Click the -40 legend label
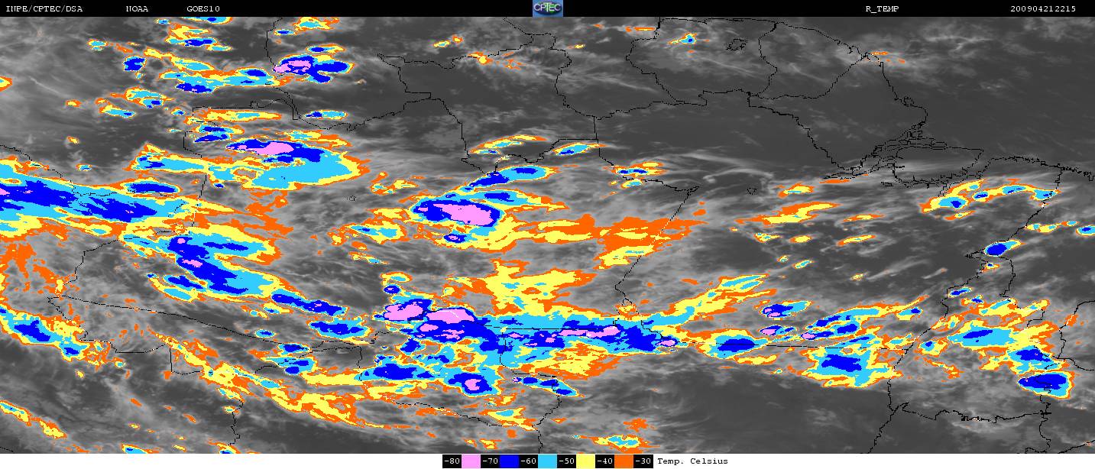This screenshot has width=1095, height=469. 604,461
